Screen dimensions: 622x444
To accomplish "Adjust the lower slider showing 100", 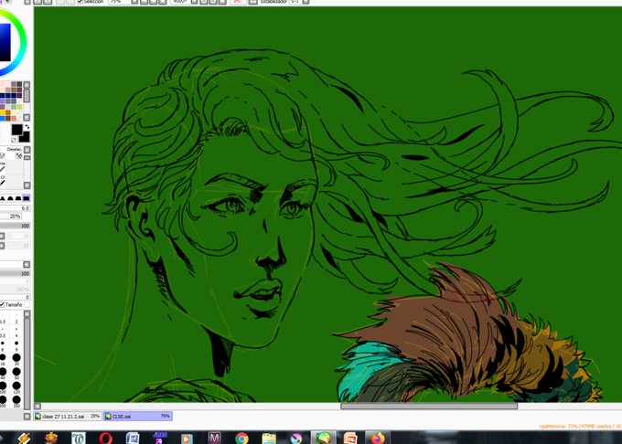I will coord(15,273).
